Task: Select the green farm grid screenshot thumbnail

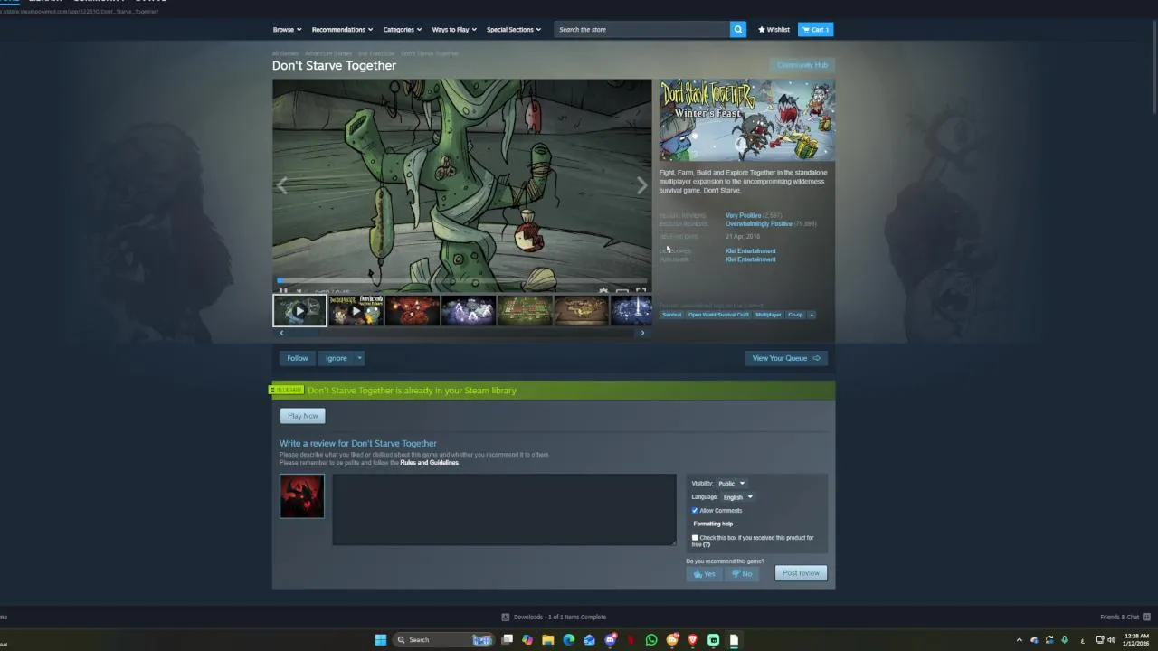Action: (525, 310)
